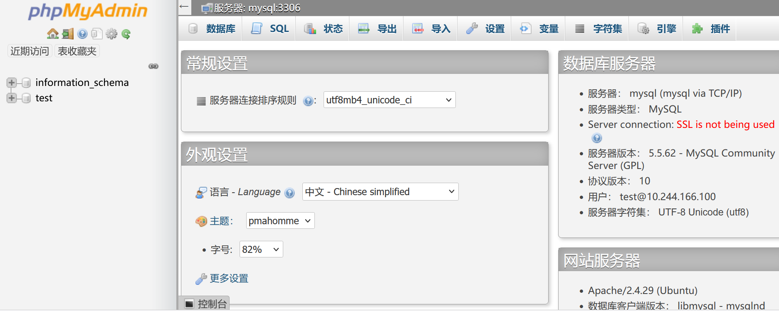
Task: Open the 插件 tab
Action: (x=710, y=29)
